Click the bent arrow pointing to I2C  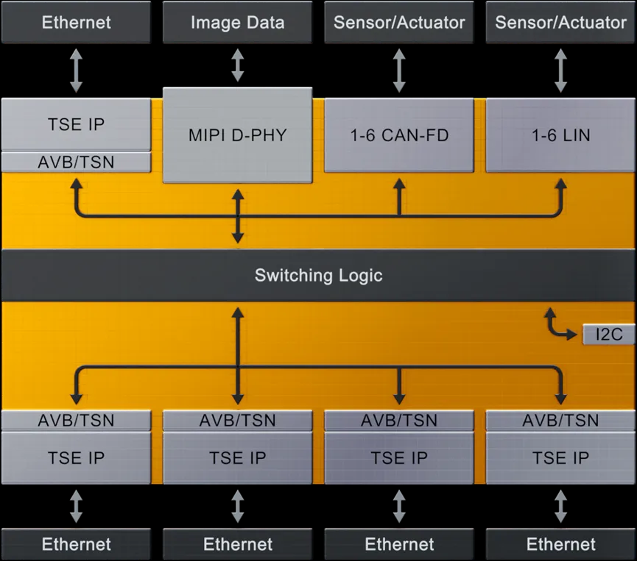tap(560, 324)
